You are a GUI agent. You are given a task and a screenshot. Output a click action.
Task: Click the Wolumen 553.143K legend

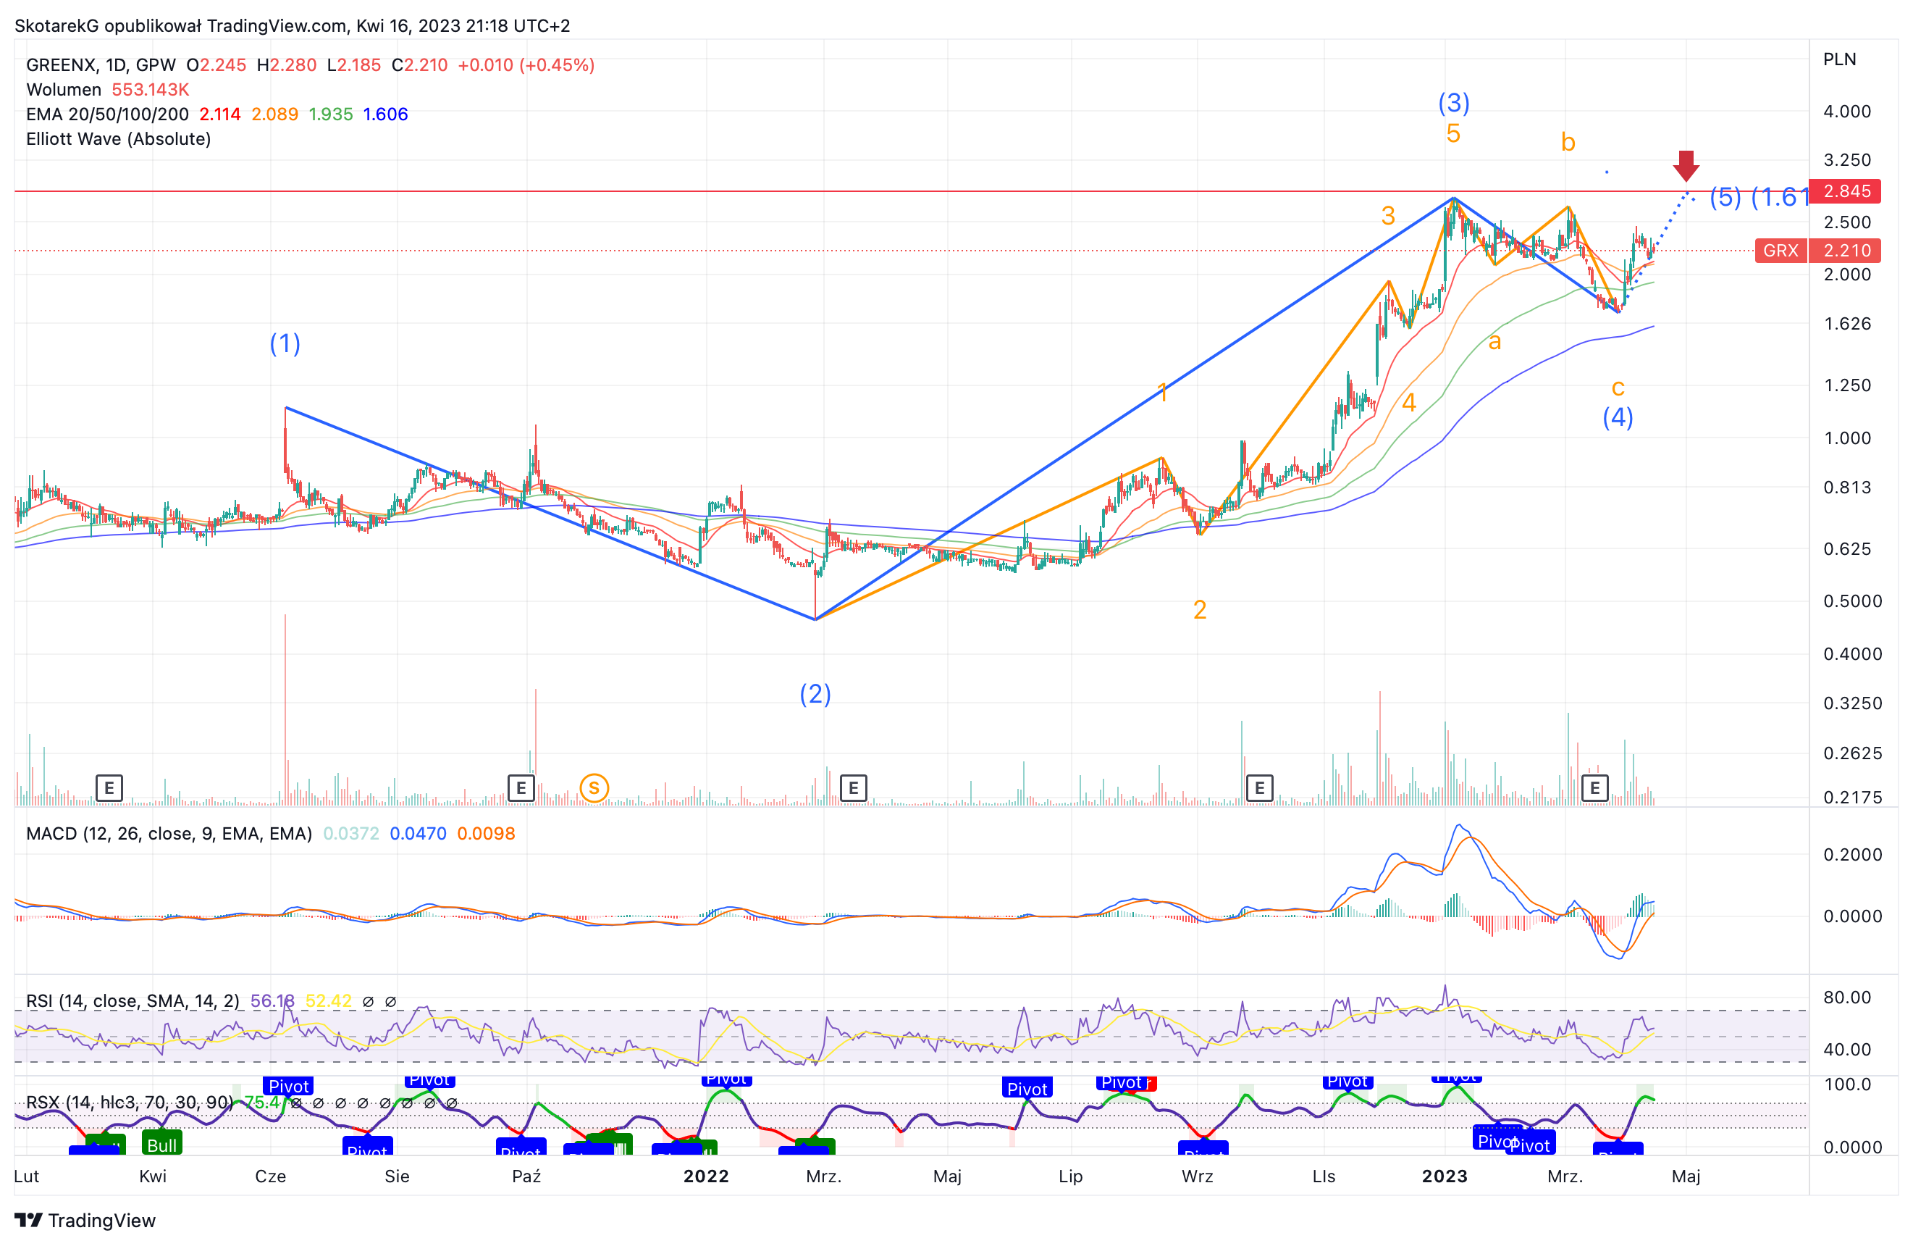click(108, 89)
